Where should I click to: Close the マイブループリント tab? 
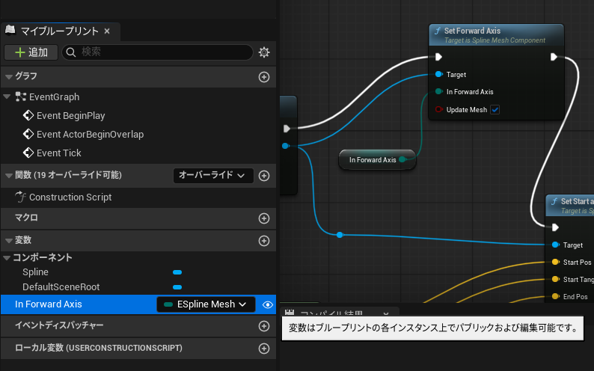107,31
